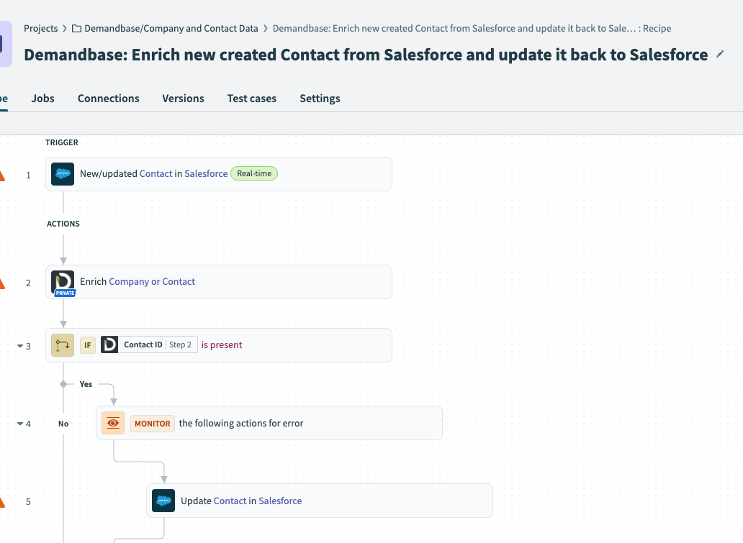Click the Real-time badge on trigger
743x543 pixels.
[x=254, y=173]
